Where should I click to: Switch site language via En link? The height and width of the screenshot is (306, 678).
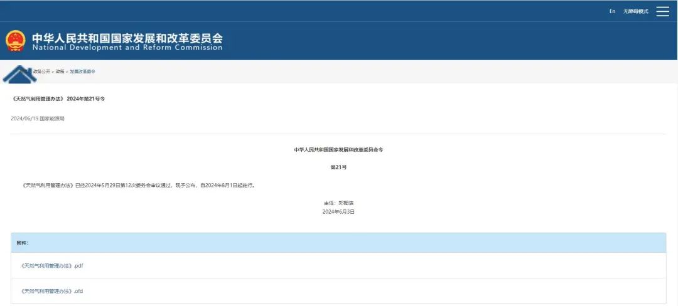pos(612,11)
